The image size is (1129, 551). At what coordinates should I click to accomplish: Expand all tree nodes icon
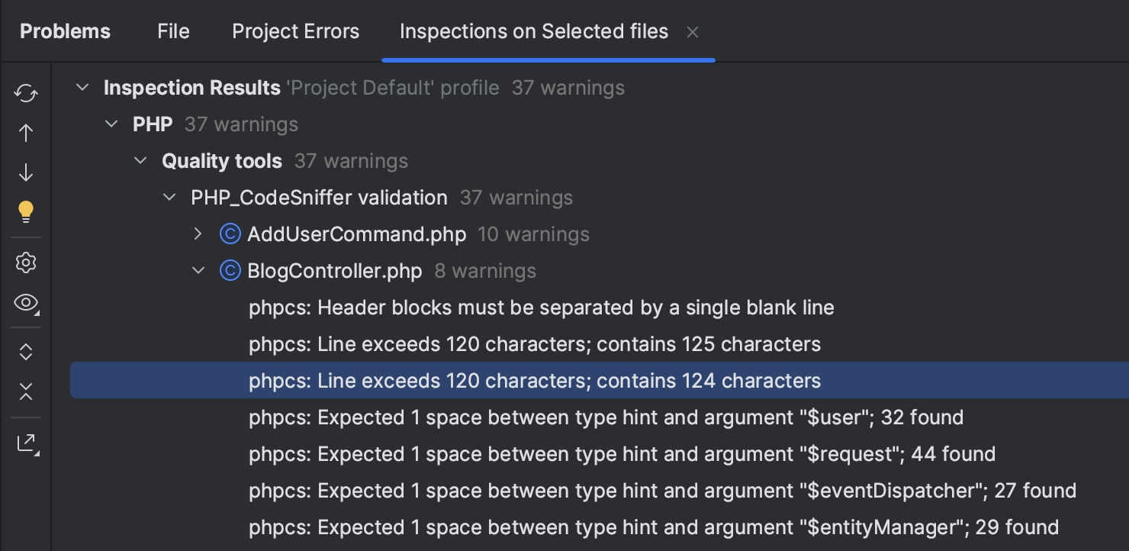tap(26, 352)
